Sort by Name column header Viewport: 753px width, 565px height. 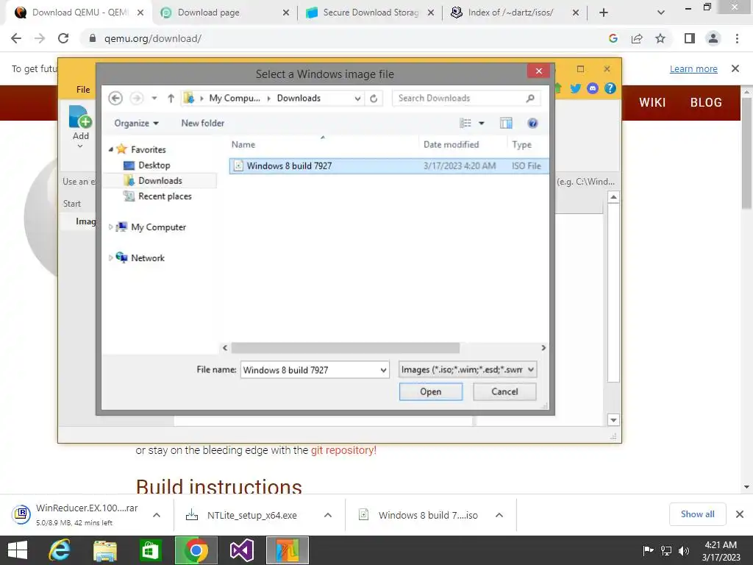243,145
